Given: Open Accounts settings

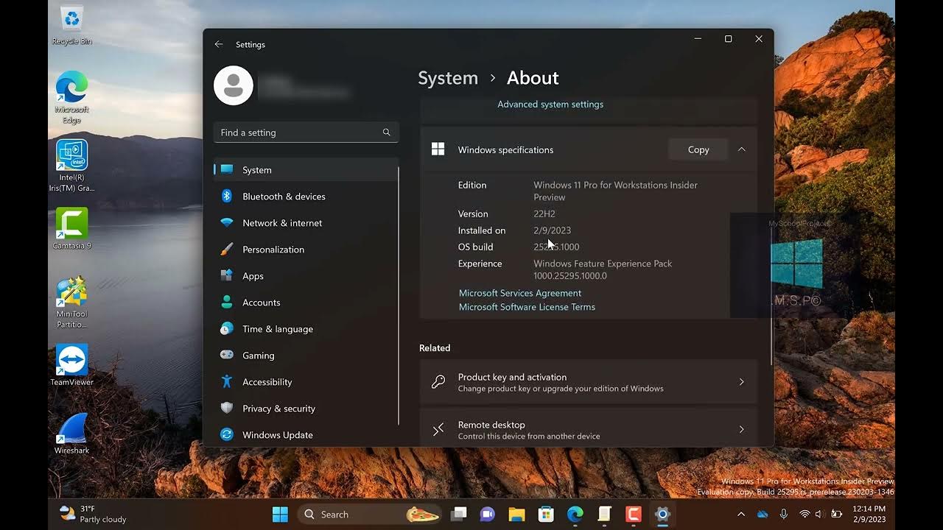Looking at the screenshot, I should pos(306,303).
